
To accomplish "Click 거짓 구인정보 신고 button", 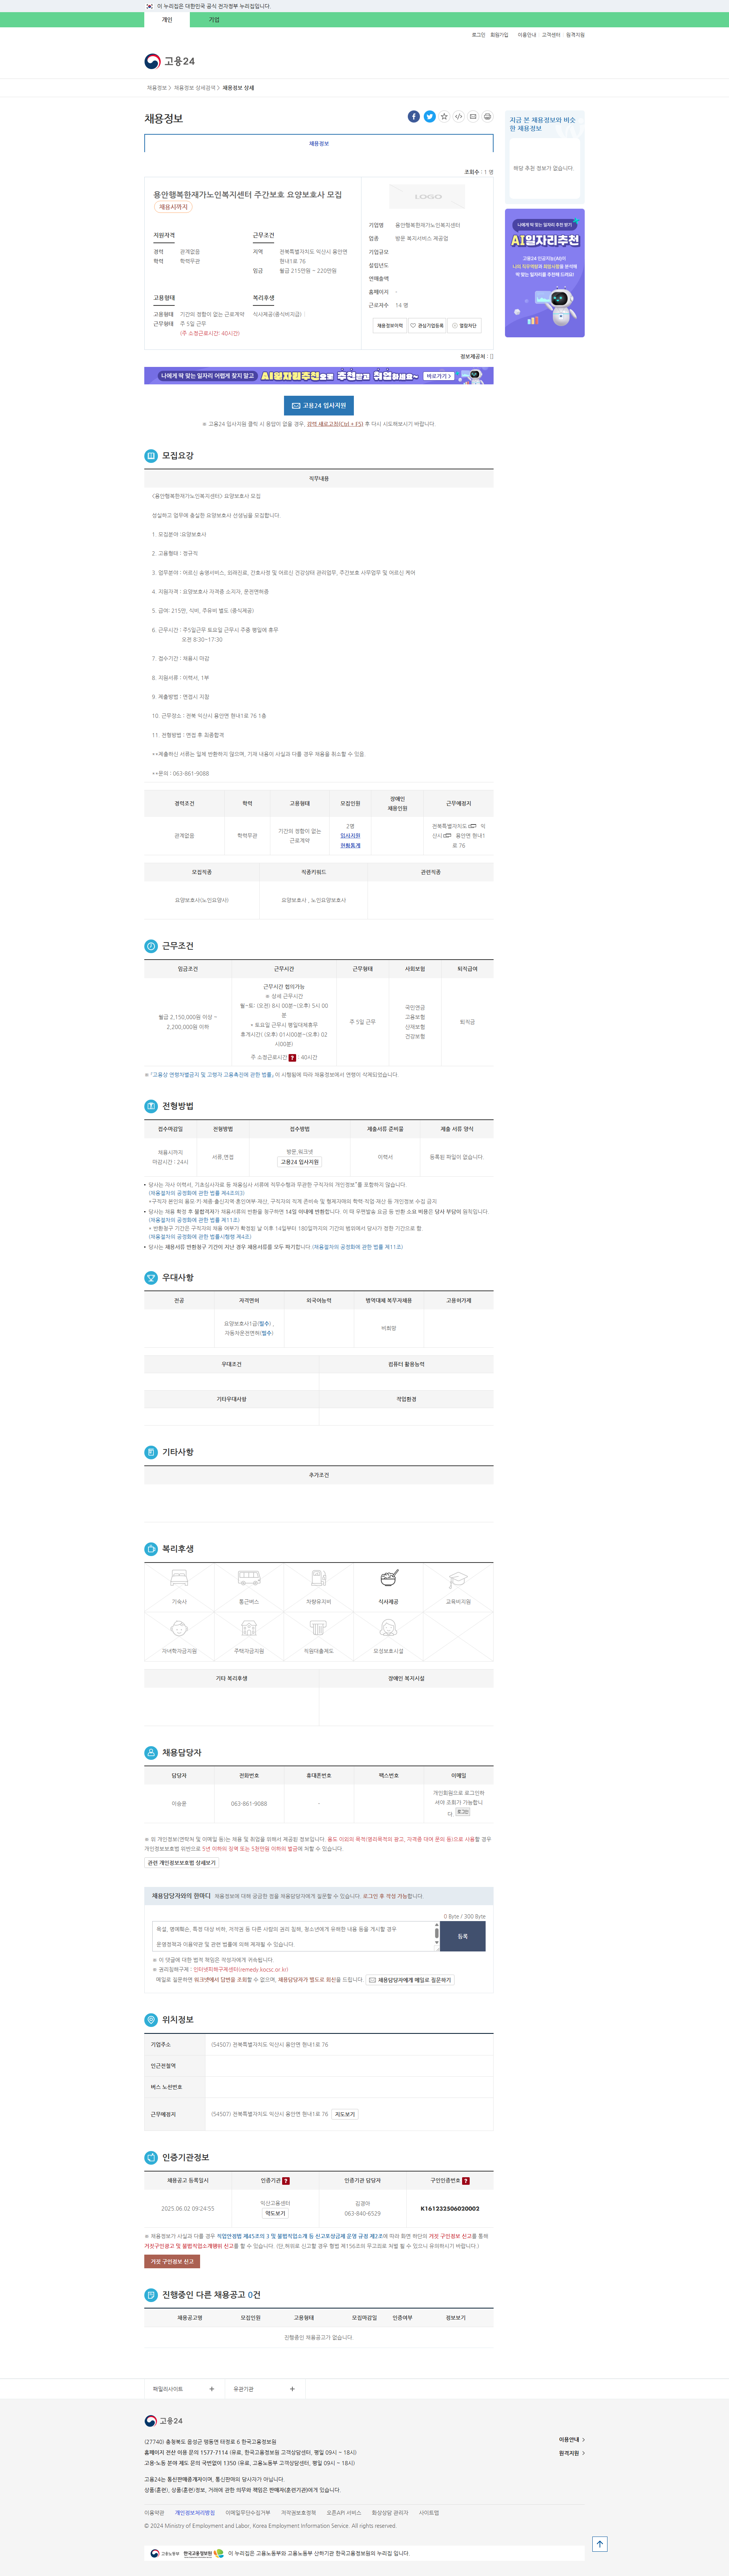I will pyautogui.click(x=172, y=2261).
